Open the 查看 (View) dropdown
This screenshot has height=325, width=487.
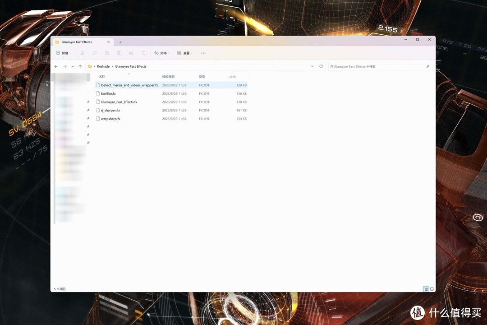pos(185,53)
